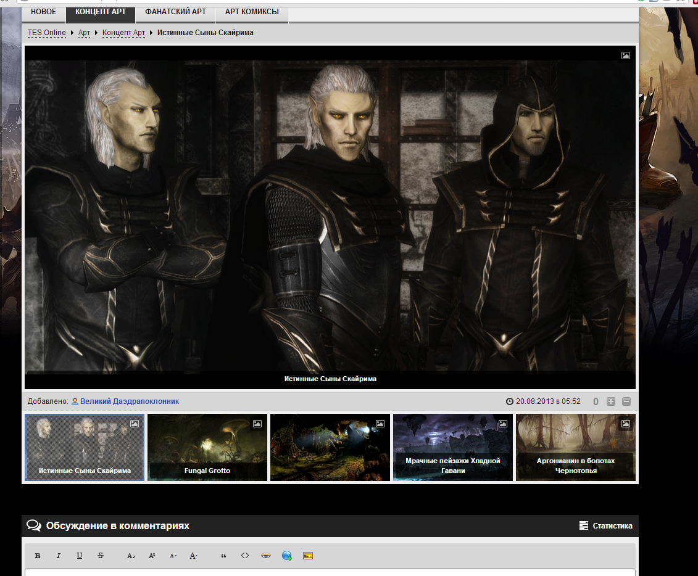Click caption Истинные Сыны Скайрима under image

click(330, 379)
